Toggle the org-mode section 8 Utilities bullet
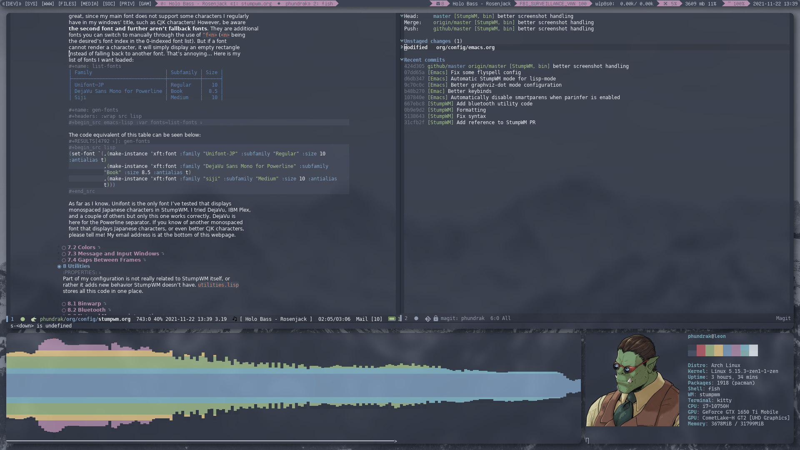The width and height of the screenshot is (800, 450). [59, 266]
